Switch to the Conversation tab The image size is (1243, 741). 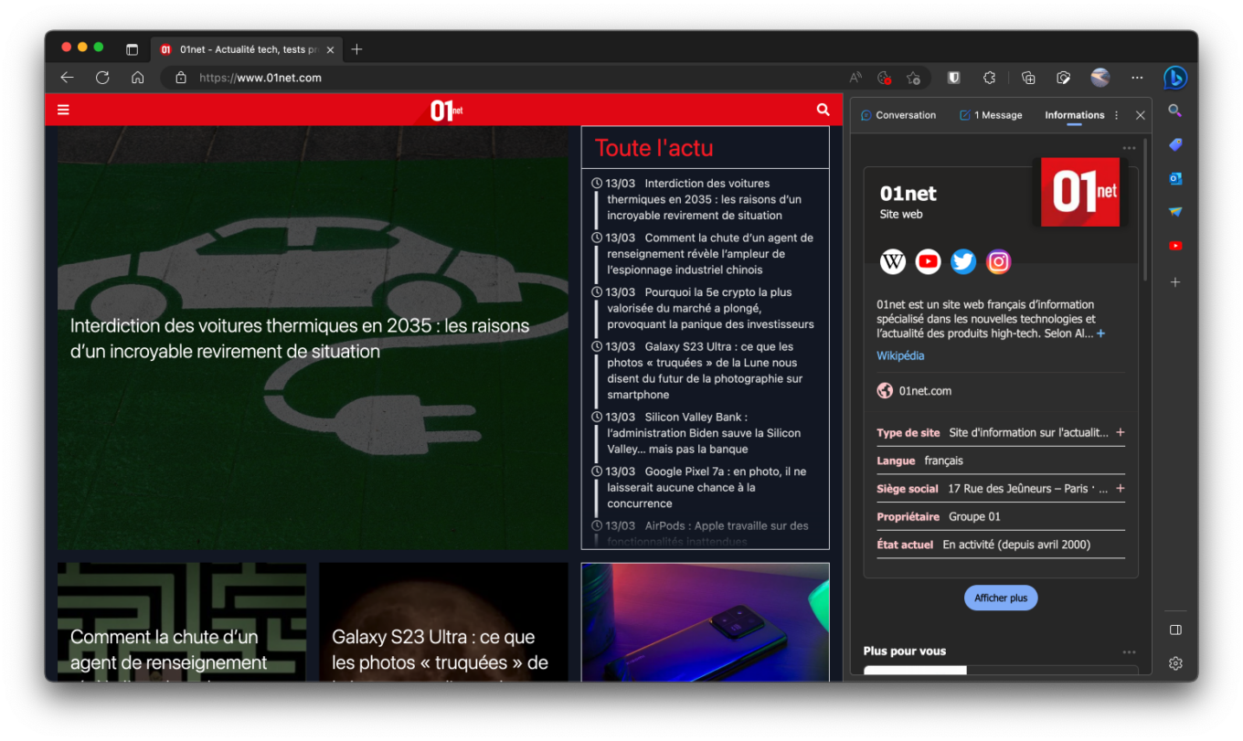[x=898, y=115]
